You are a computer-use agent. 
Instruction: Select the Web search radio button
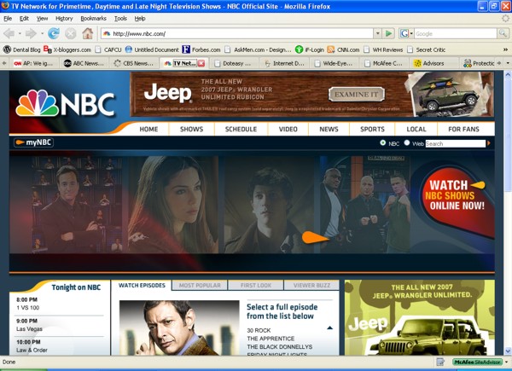tap(407, 143)
